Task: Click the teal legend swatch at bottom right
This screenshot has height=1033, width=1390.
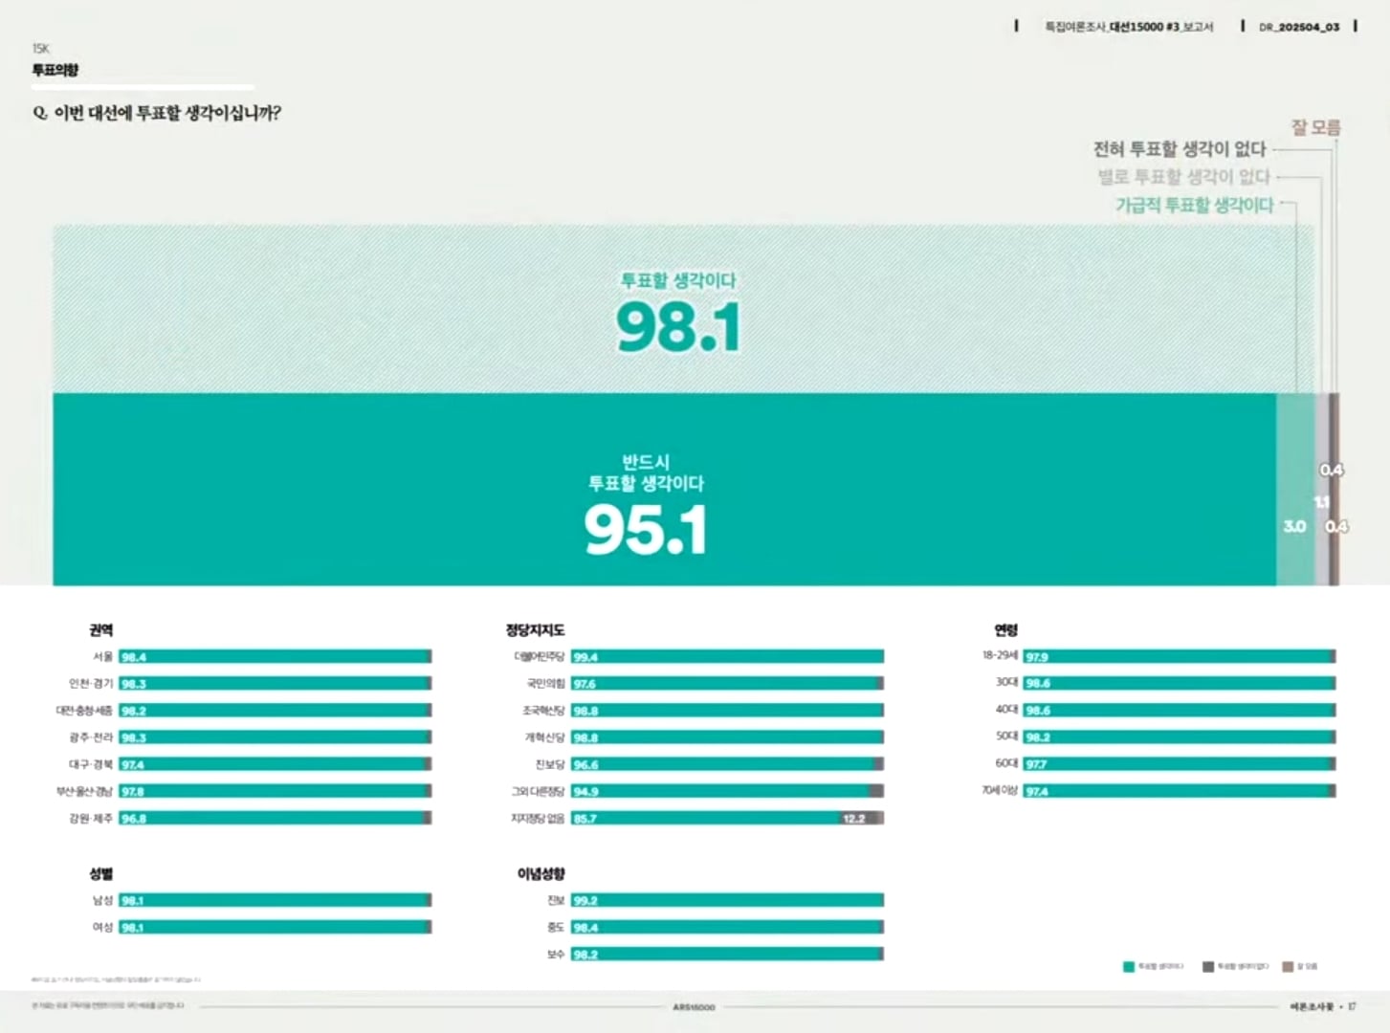Action: [x=1129, y=967]
